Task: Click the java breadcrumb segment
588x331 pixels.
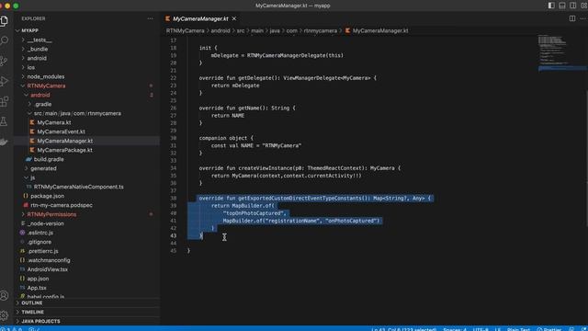Action: pos(275,30)
